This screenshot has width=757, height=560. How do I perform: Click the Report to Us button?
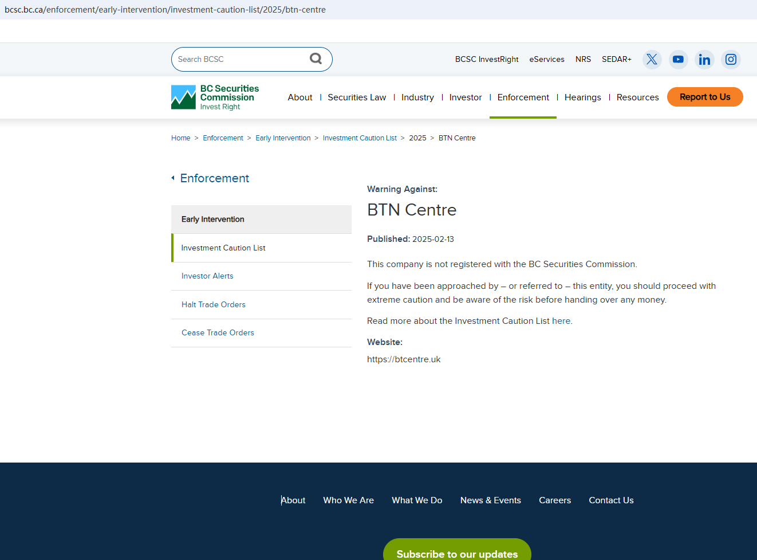705,97
